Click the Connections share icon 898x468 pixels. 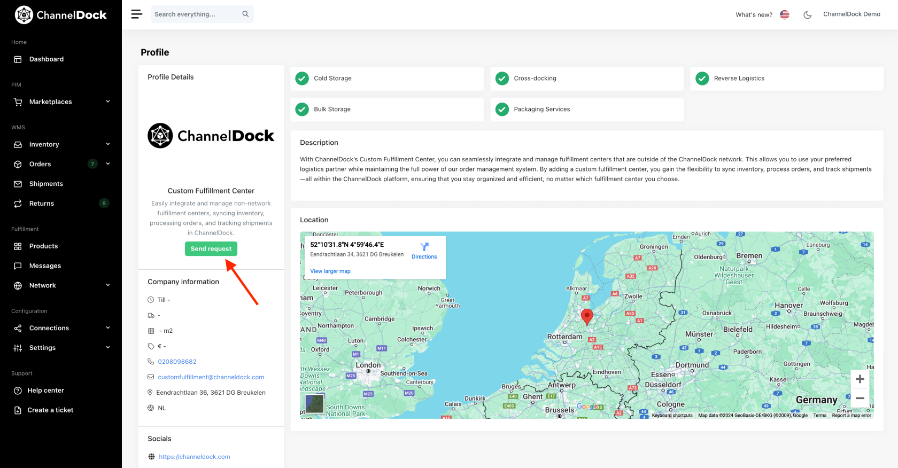coord(18,329)
